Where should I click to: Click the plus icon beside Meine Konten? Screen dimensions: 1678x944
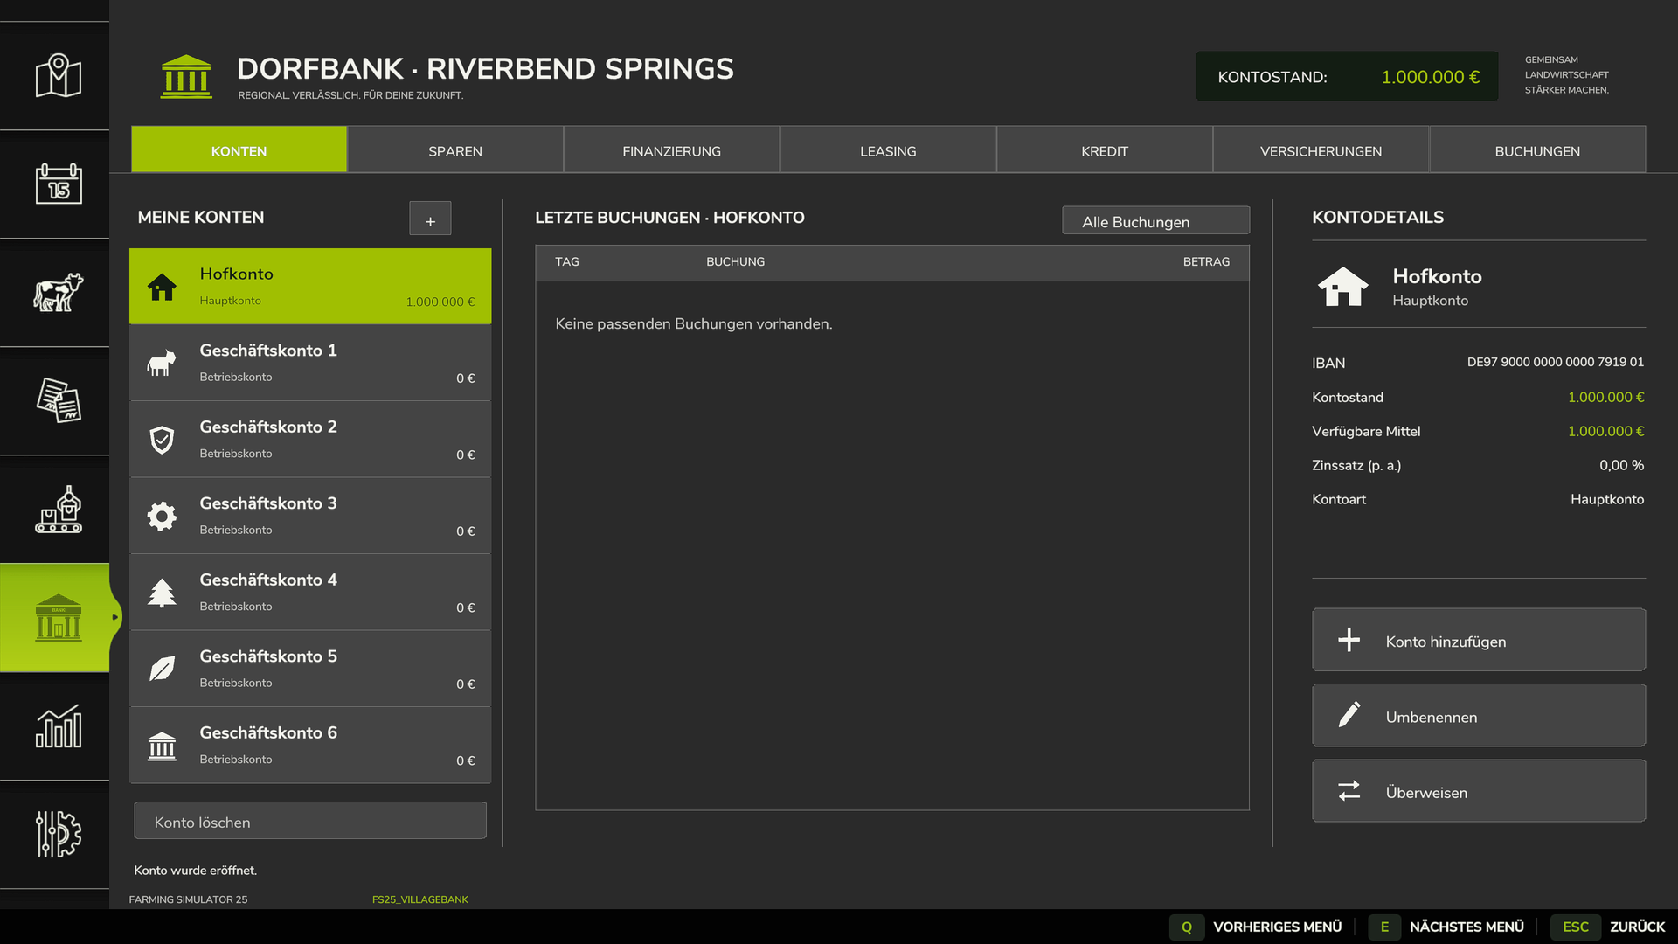430,219
